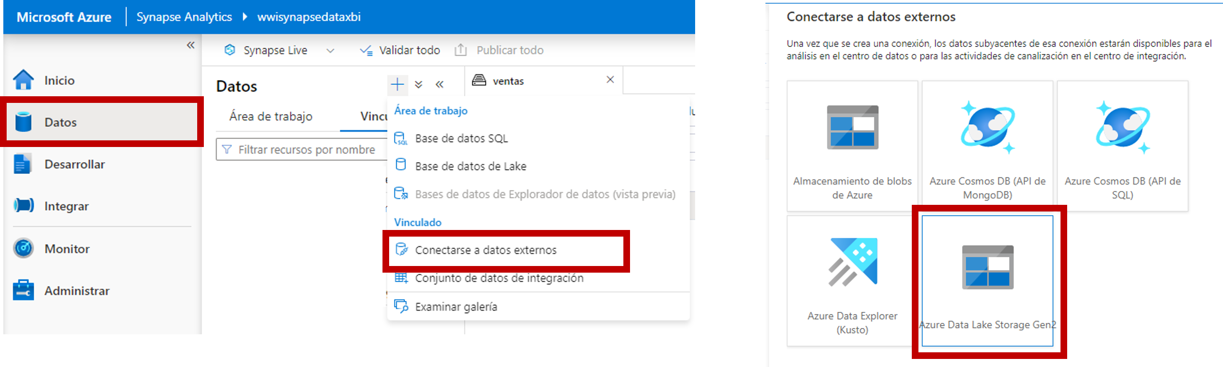Open the Monitor hub icon
1223x367 pixels.
coord(23,248)
